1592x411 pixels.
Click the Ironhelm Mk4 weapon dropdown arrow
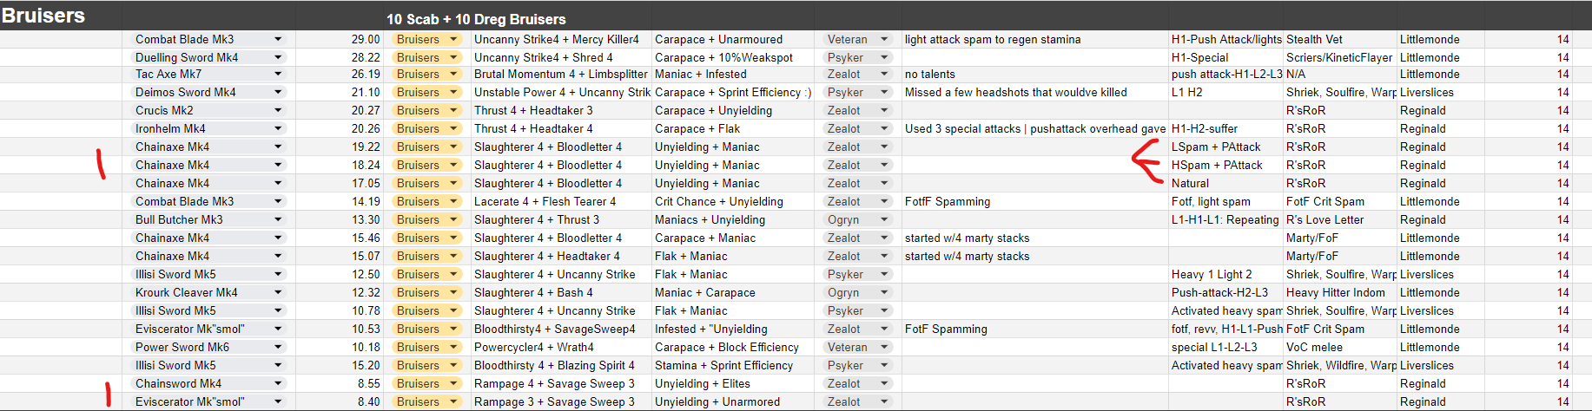click(x=278, y=129)
